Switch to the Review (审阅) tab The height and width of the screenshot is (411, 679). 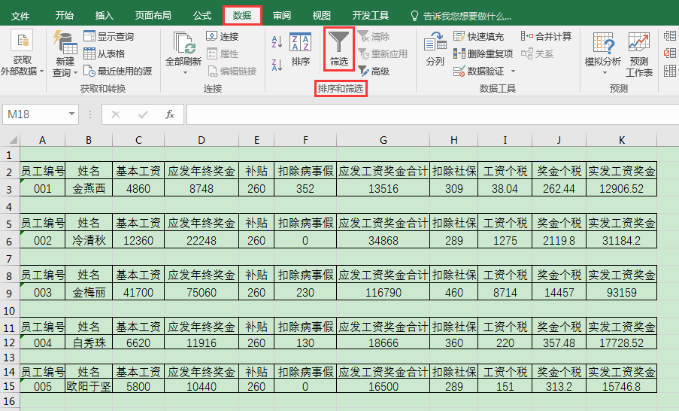[282, 16]
